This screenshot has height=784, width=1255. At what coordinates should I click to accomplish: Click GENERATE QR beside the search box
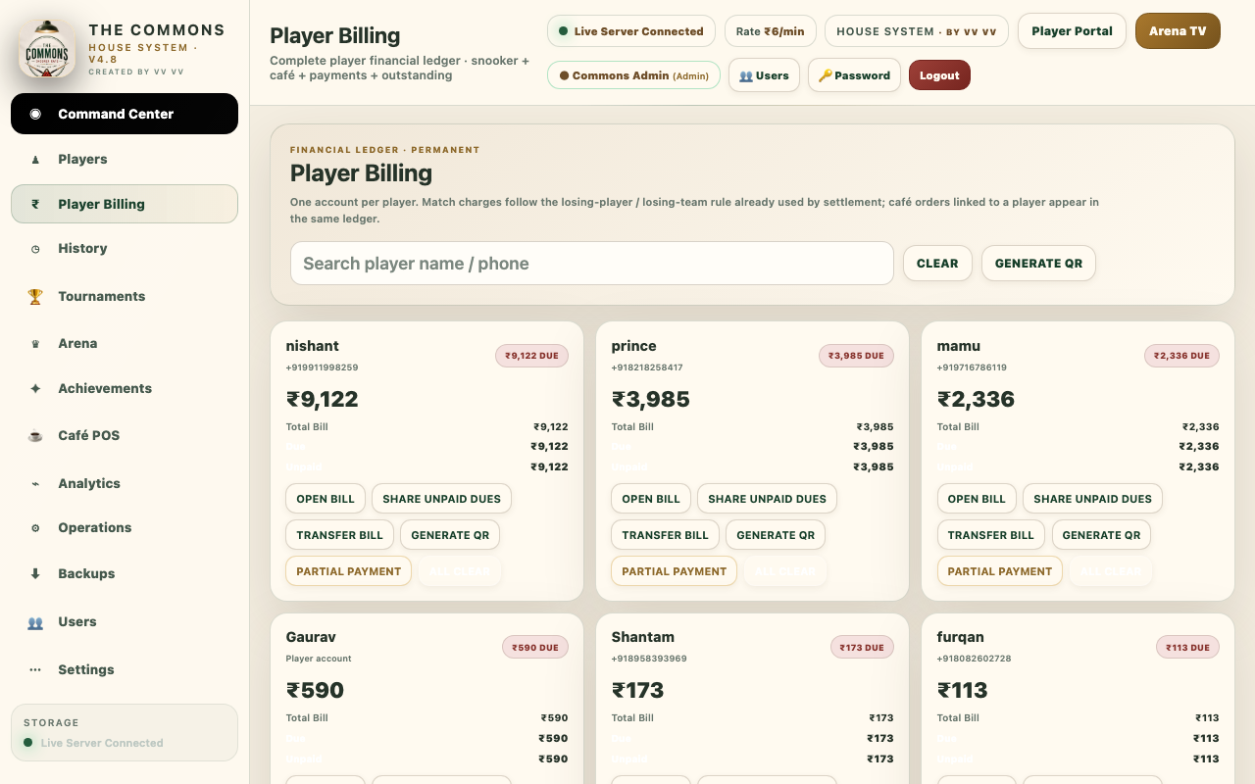(x=1038, y=264)
